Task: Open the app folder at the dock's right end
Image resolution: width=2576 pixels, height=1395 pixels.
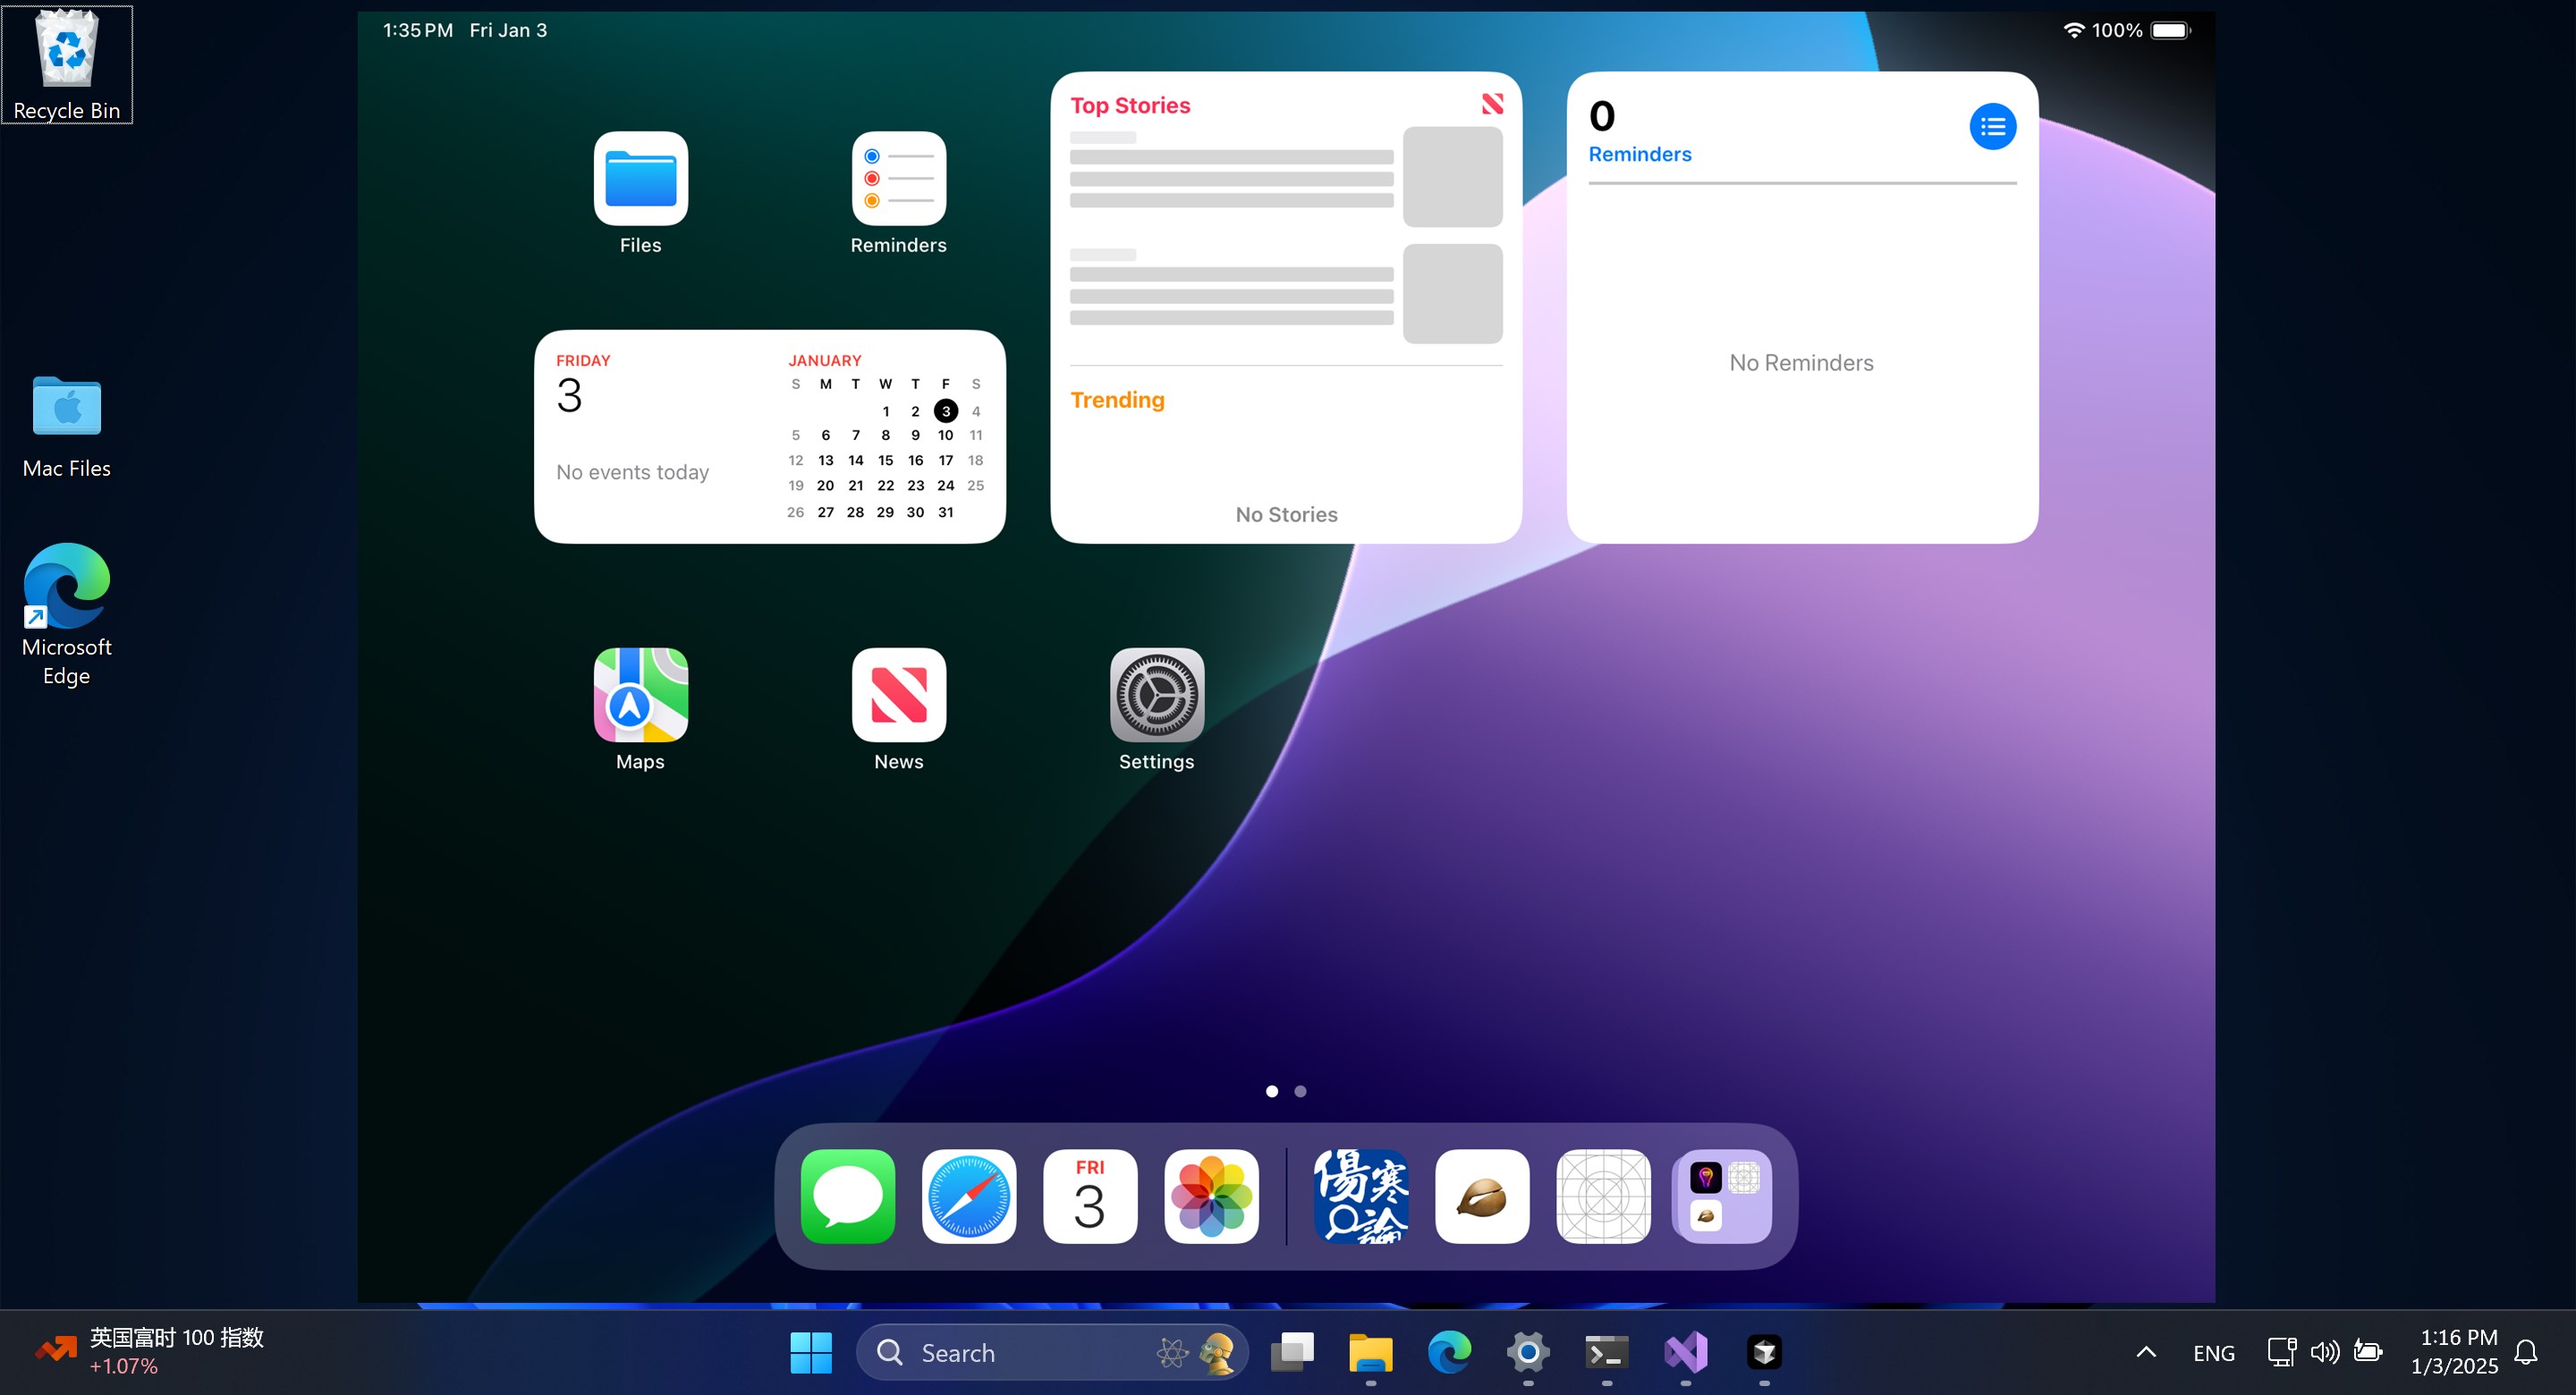Action: 1722,1196
